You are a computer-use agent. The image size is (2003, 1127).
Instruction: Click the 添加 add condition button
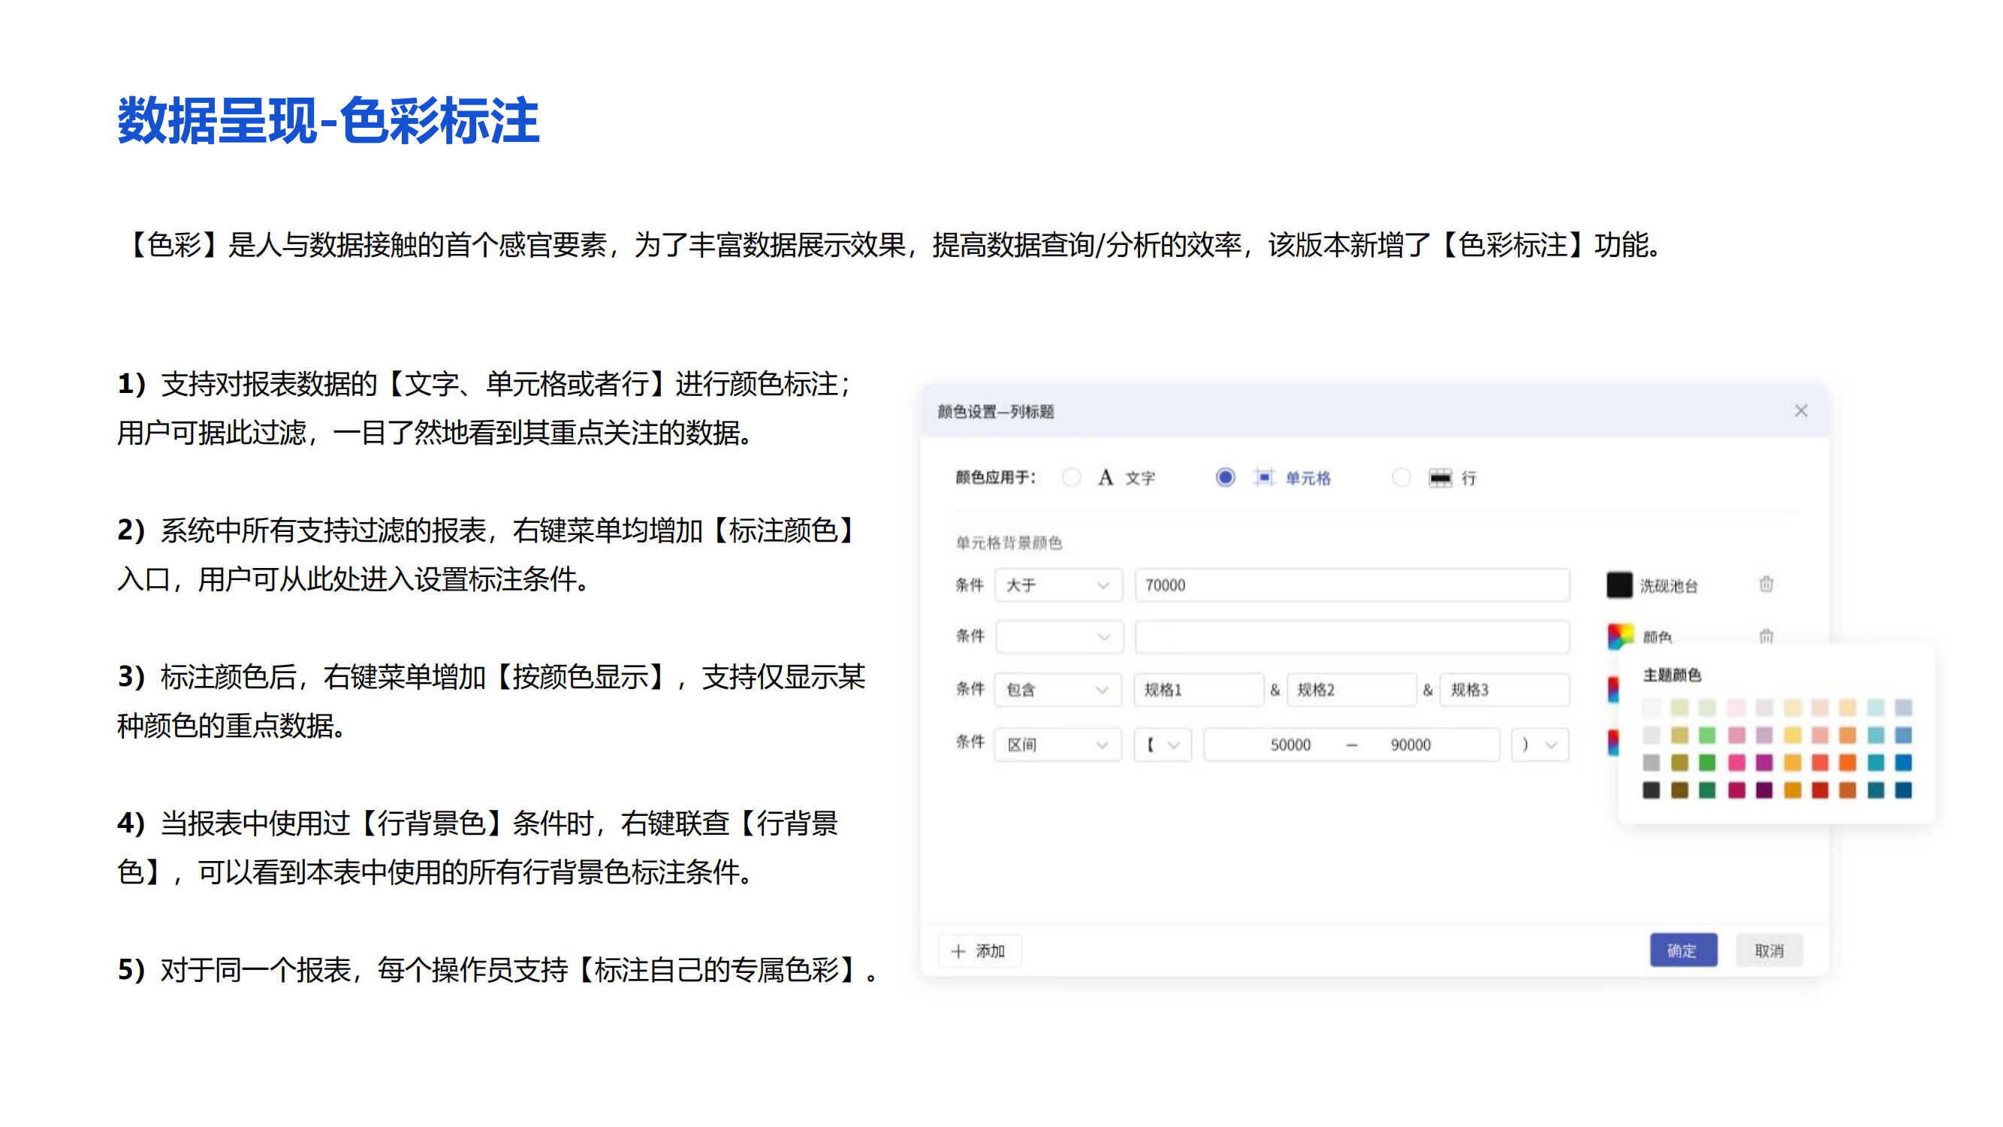[979, 950]
